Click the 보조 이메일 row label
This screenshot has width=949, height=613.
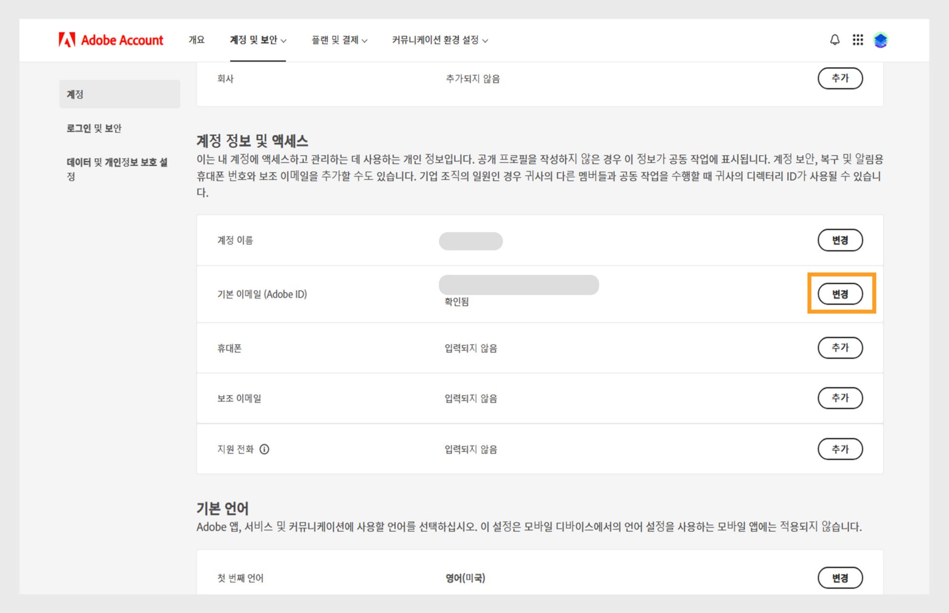tap(239, 398)
